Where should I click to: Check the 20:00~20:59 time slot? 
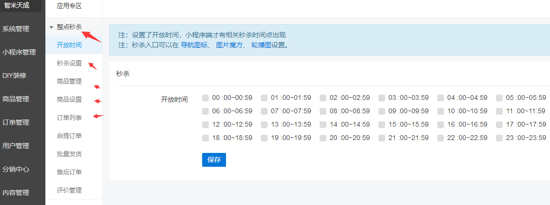(323, 138)
